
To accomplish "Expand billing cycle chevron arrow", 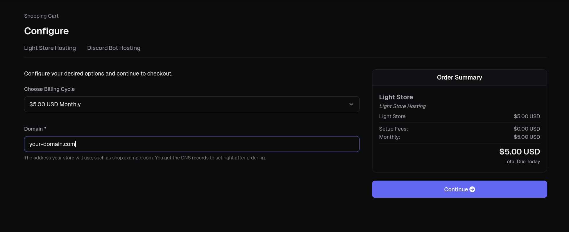I will tap(351, 104).
